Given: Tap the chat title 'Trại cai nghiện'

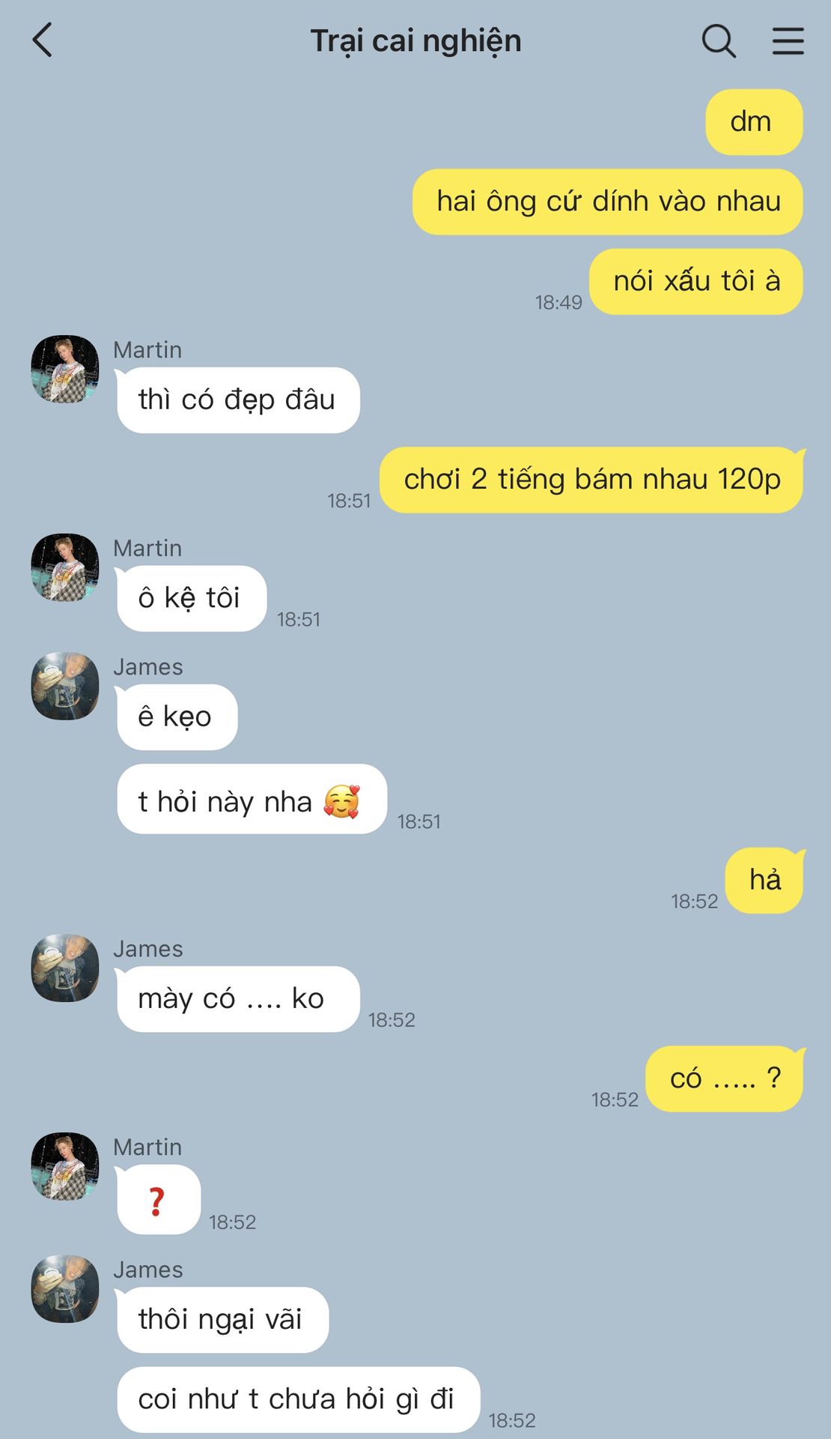Looking at the screenshot, I should [415, 40].
